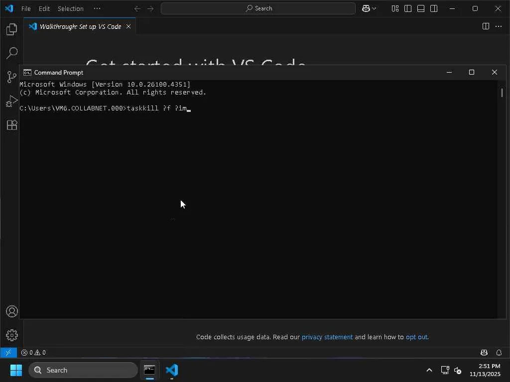Click the Copilot status bar icon
Viewport: 510px width, 382px height.
tap(484, 353)
